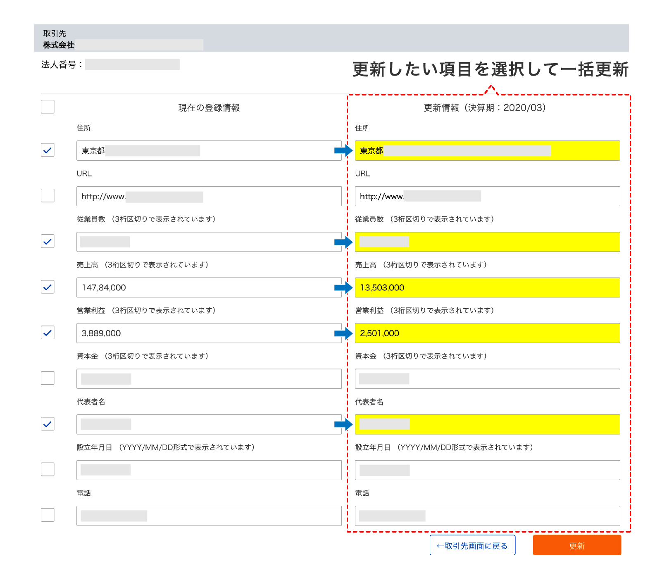Uncheck the 売上高 row checkbox

(48, 287)
